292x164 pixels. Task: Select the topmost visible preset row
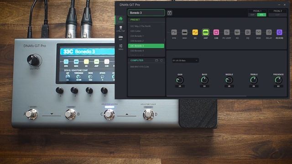[146, 26]
